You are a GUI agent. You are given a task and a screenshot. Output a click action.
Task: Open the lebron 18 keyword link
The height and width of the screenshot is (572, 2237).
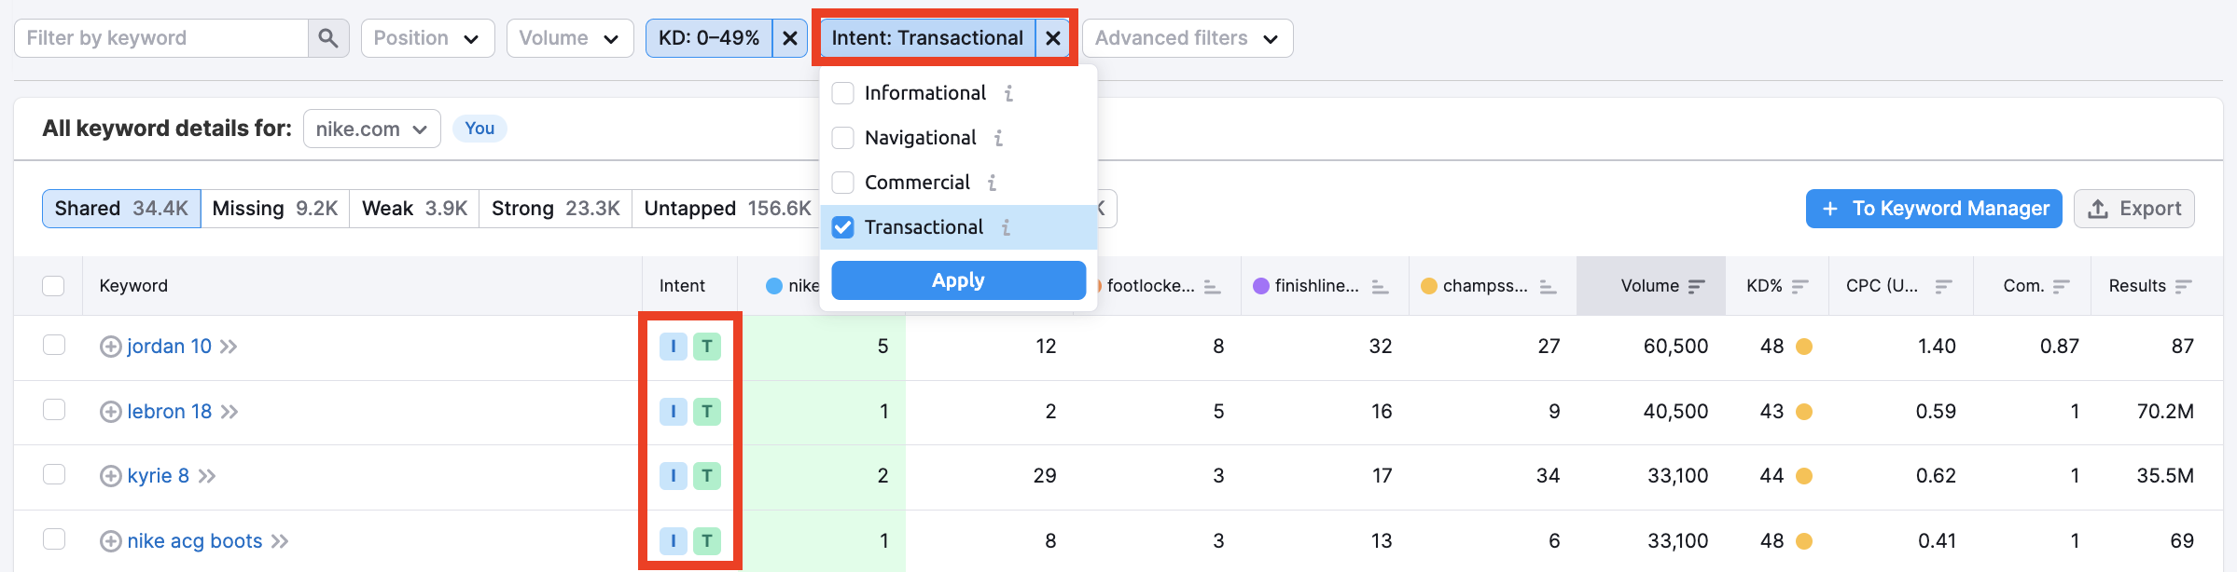(170, 412)
